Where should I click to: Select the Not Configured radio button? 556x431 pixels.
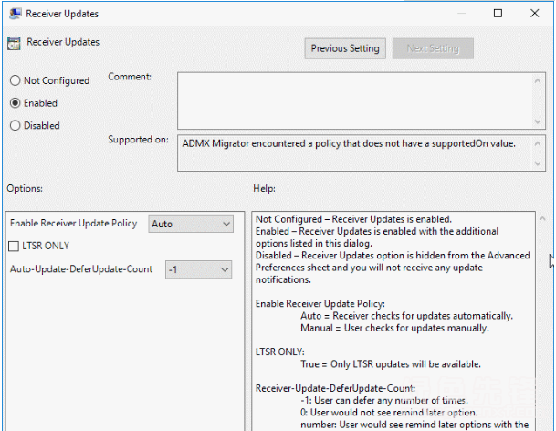click(15, 80)
